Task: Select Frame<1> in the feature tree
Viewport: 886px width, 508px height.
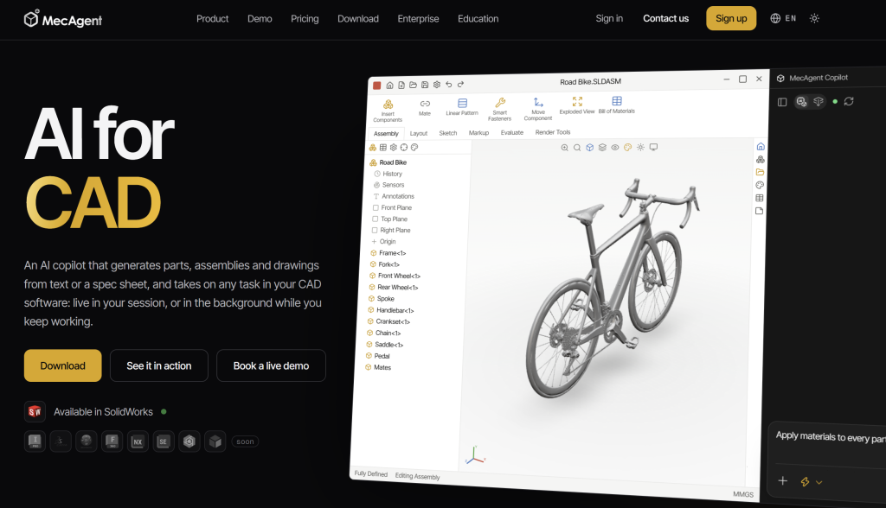Action: [388, 253]
